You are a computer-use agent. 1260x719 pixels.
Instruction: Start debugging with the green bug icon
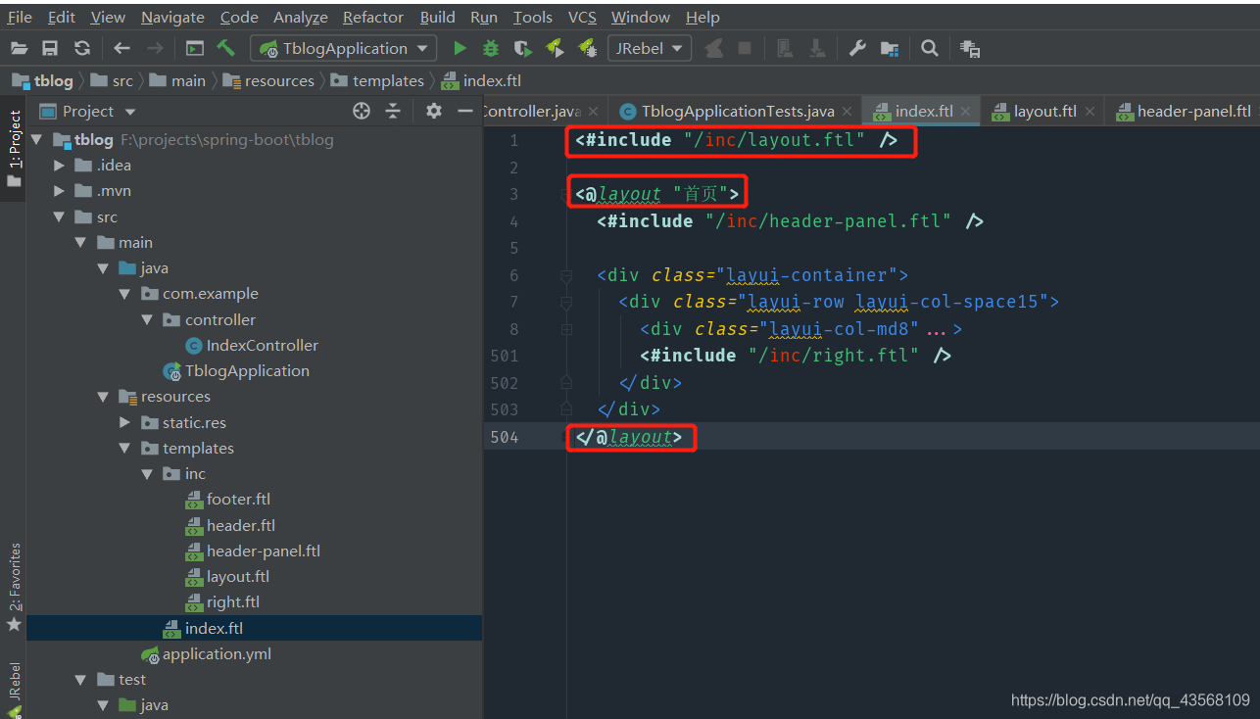pyautogui.click(x=491, y=48)
